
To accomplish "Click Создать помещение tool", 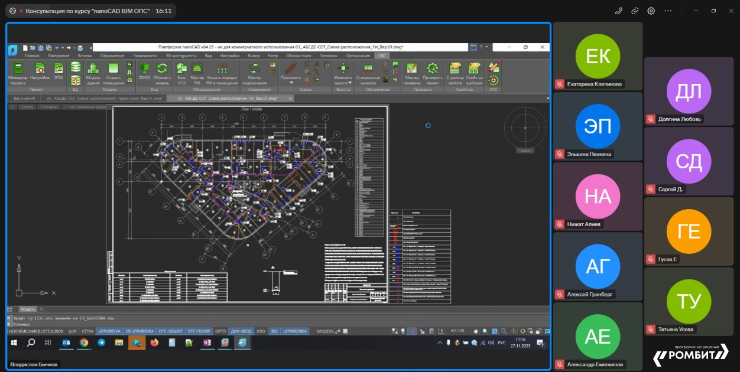I will (113, 73).
